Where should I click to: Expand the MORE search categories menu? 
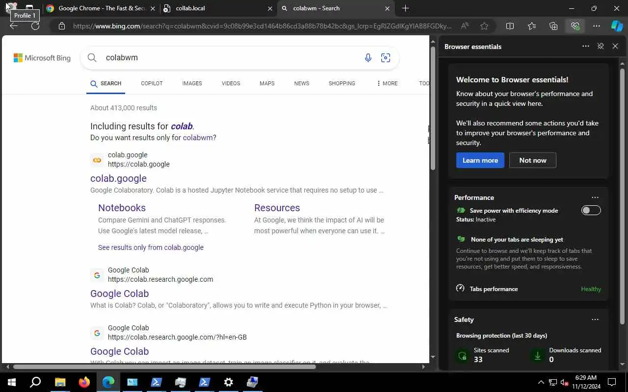(x=387, y=83)
